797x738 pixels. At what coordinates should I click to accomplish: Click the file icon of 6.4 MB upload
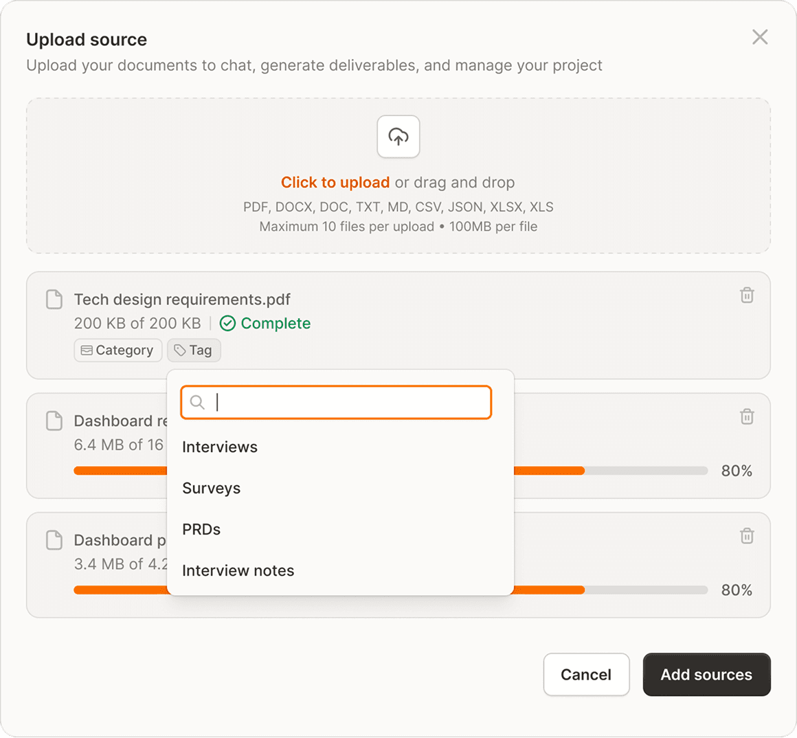point(54,421)
